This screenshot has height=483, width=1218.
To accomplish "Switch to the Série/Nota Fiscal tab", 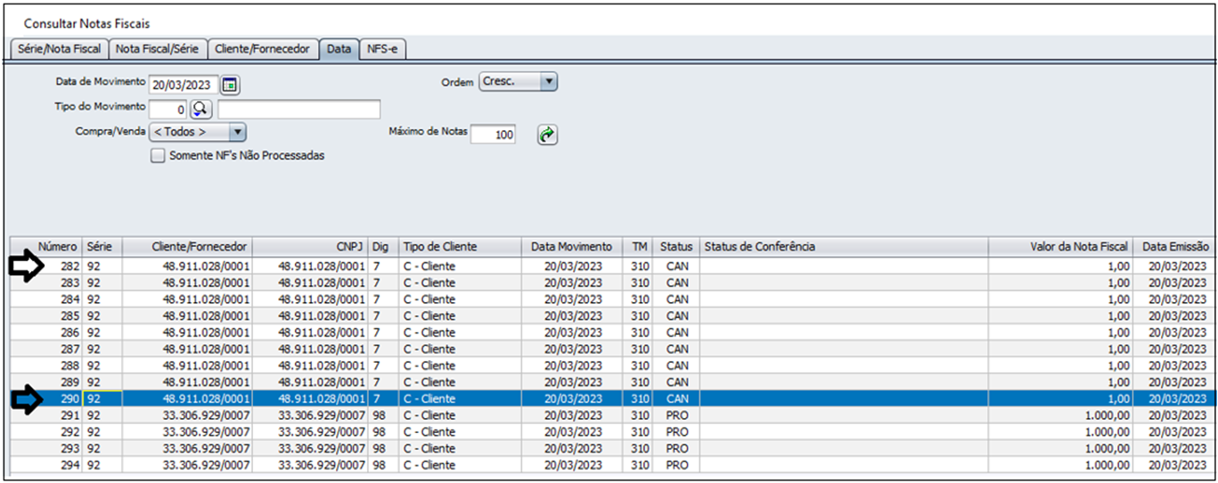I will tap(59, 50).
